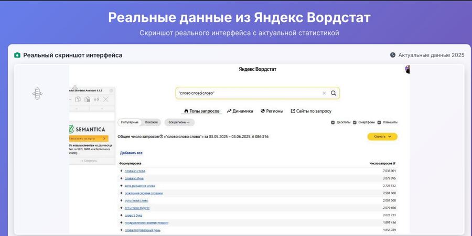Open the Сайты по запросу tab
The height and width of the screenshot is (236, 472).
pos(311,111)
